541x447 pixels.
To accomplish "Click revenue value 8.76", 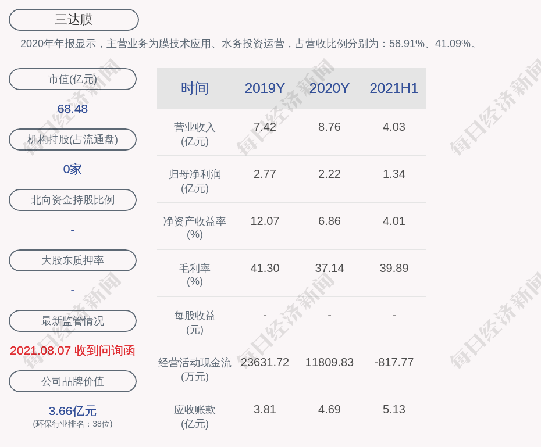I will [329, 127].
